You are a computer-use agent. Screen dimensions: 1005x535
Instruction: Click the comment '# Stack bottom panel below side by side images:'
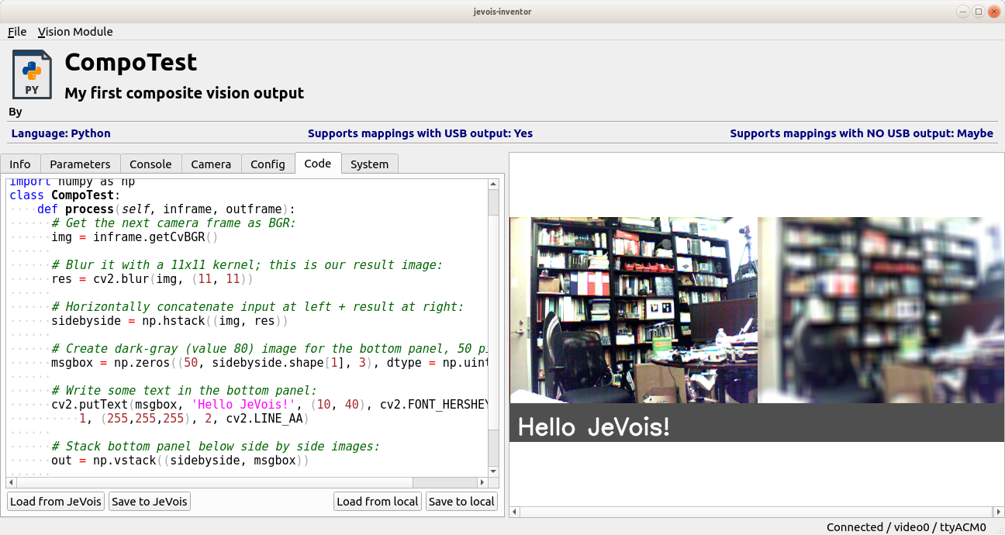tap(216, 447)
